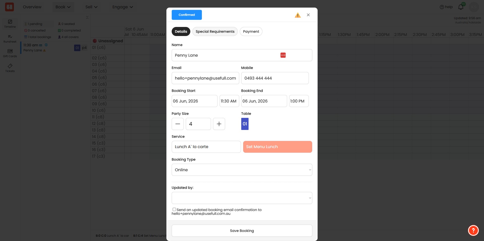Click the 3:00PM timeline header
Screen dimensions: 484x241
click(457, 35)
